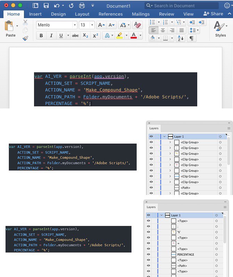
Task: Click the Strikethrough abc icon
Action: (75, 36)
